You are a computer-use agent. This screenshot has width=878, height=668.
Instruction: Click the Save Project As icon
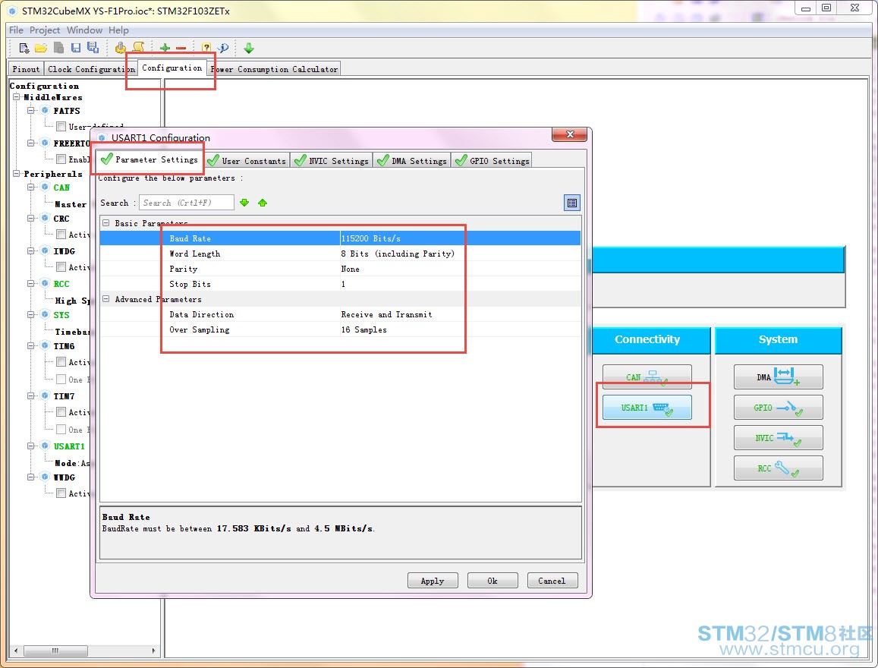93,48
